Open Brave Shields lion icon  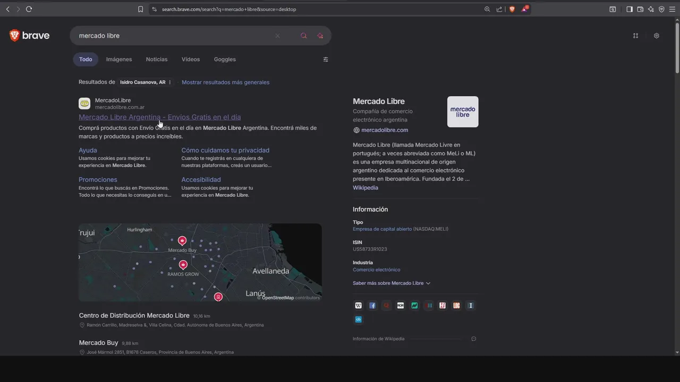pyautogui.click(x=512, y=9)
